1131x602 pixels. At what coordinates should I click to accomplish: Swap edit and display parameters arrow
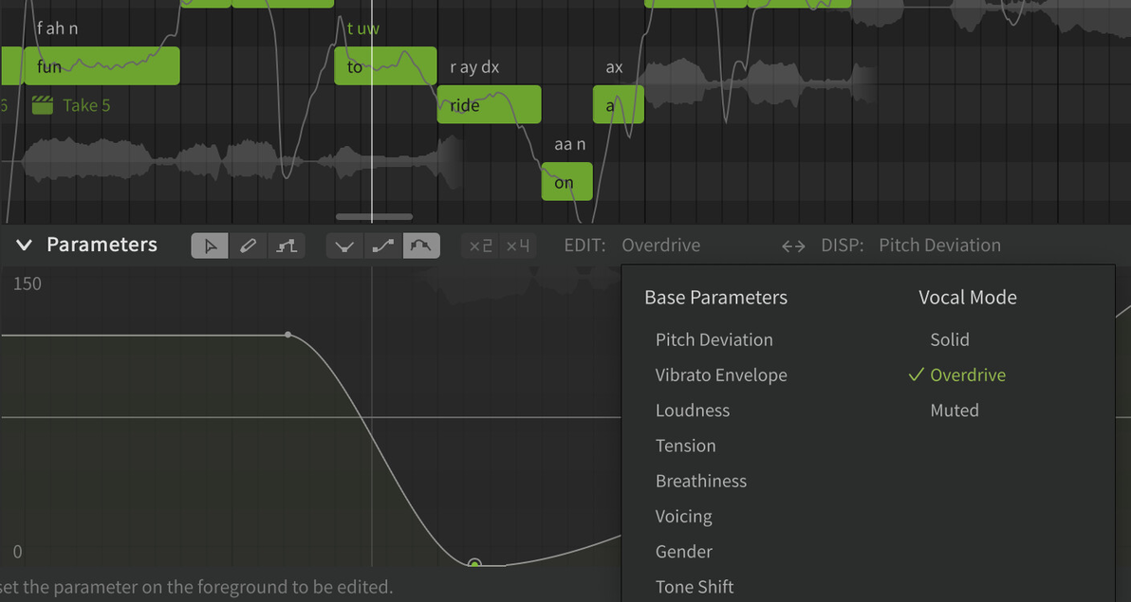click(793, 246)
